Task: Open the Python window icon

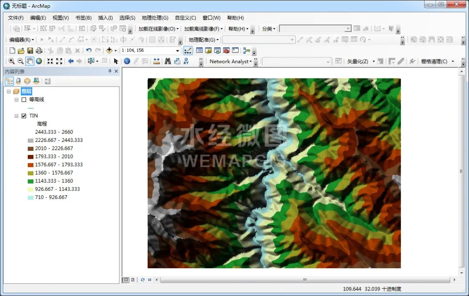Action: tap(235, 50)
